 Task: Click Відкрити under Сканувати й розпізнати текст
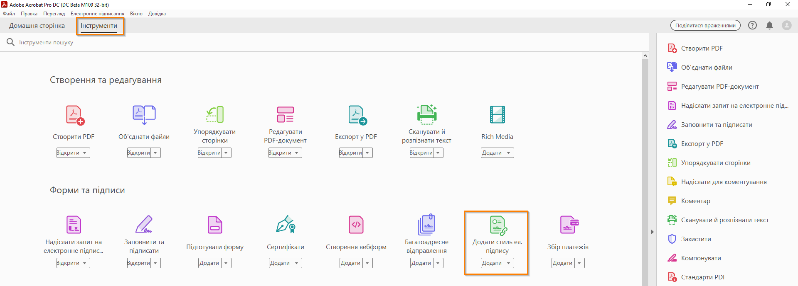click(x=421, y=153)
